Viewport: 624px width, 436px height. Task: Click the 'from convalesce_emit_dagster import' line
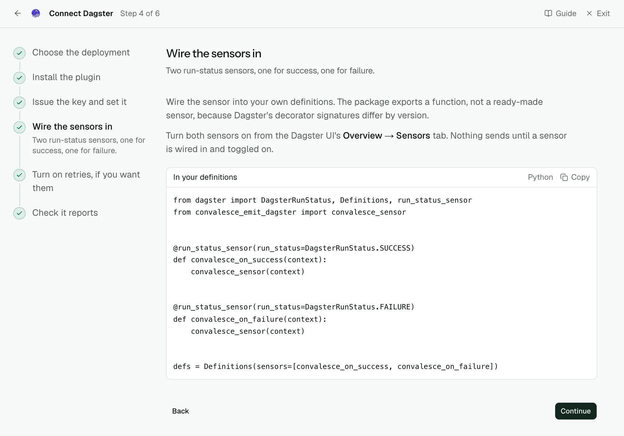(289, 212)
